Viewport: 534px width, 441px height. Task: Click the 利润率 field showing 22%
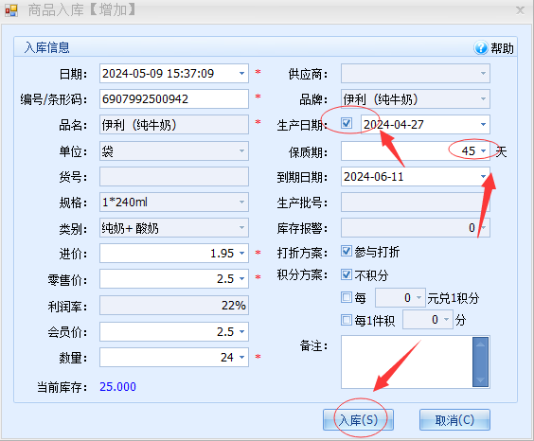pyautogui.click(x=174, y=306)
